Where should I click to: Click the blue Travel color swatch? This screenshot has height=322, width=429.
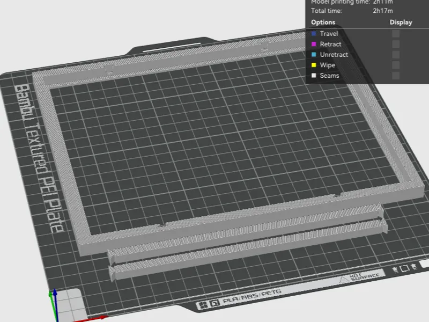pyautogui.click(x=314, y=34)
